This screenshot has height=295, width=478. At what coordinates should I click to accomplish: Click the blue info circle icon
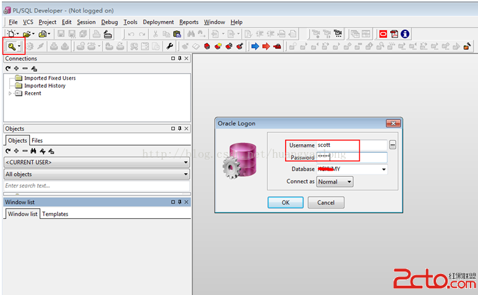[405, 34]
